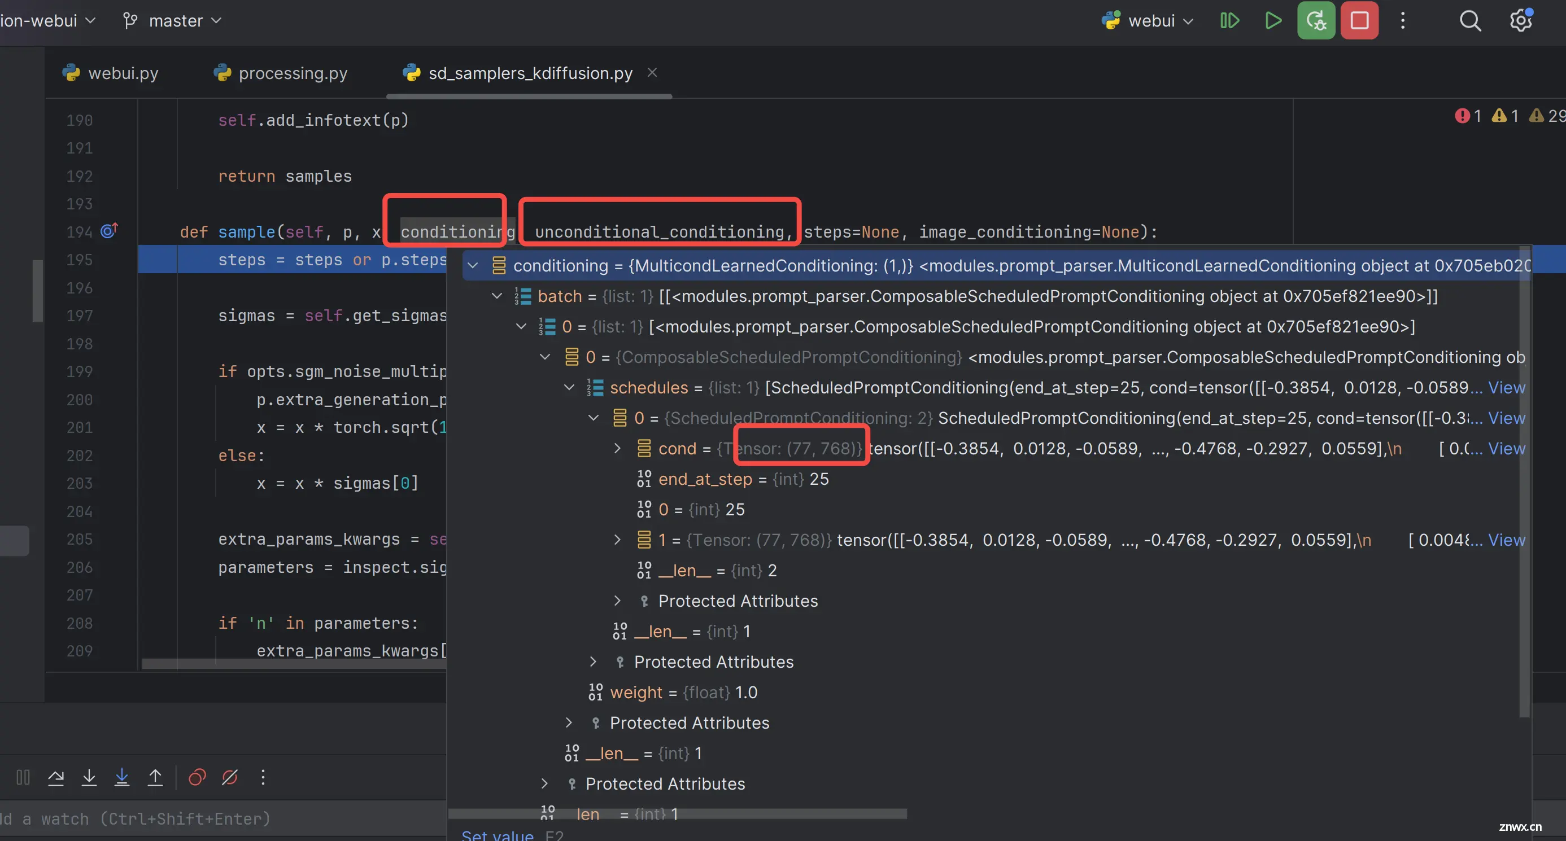1566x841 pixels.
Task: Click View link on ScheduledPromptConditioning: 2 row
Action: click(1507, 418)
